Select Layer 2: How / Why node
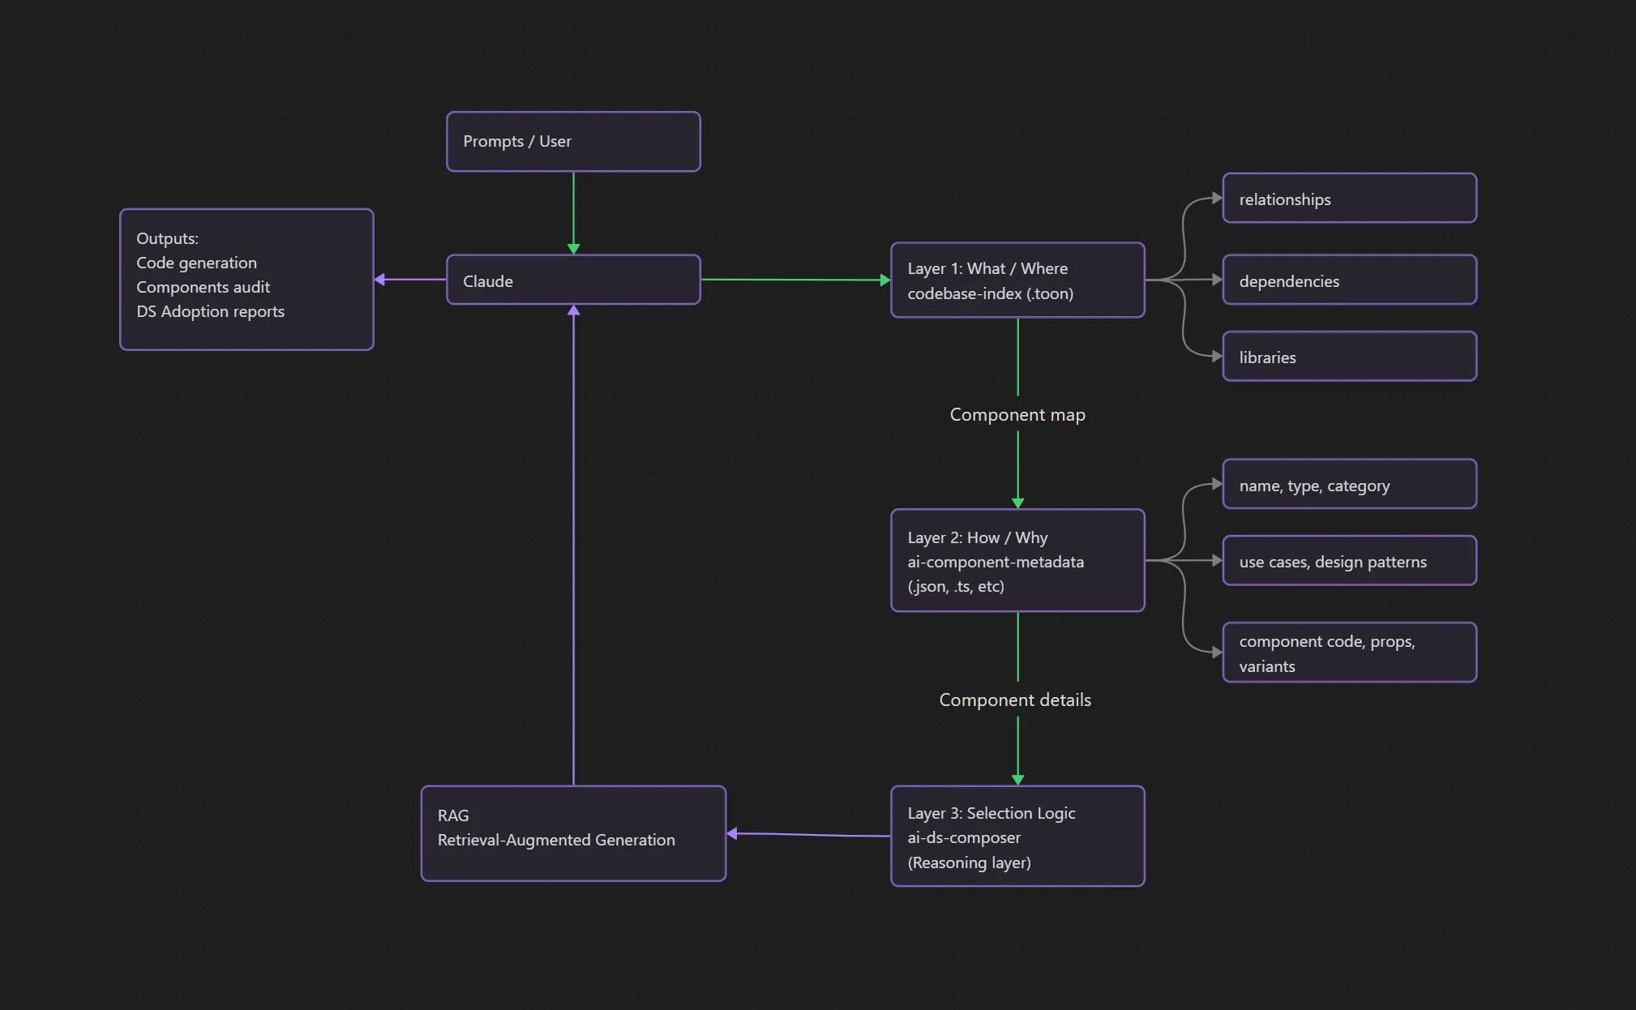 1017,561
